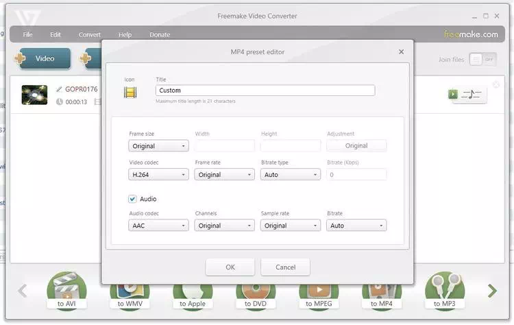This screenshot has height=325, width=514.
Task: Toggle the Join files switch
Action: click(x=483, y=60)
